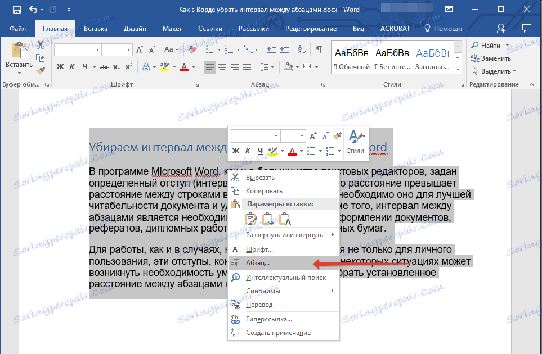Select the Format Painter brush in ribbon
The image size is (542, 354).
point(41,71)
